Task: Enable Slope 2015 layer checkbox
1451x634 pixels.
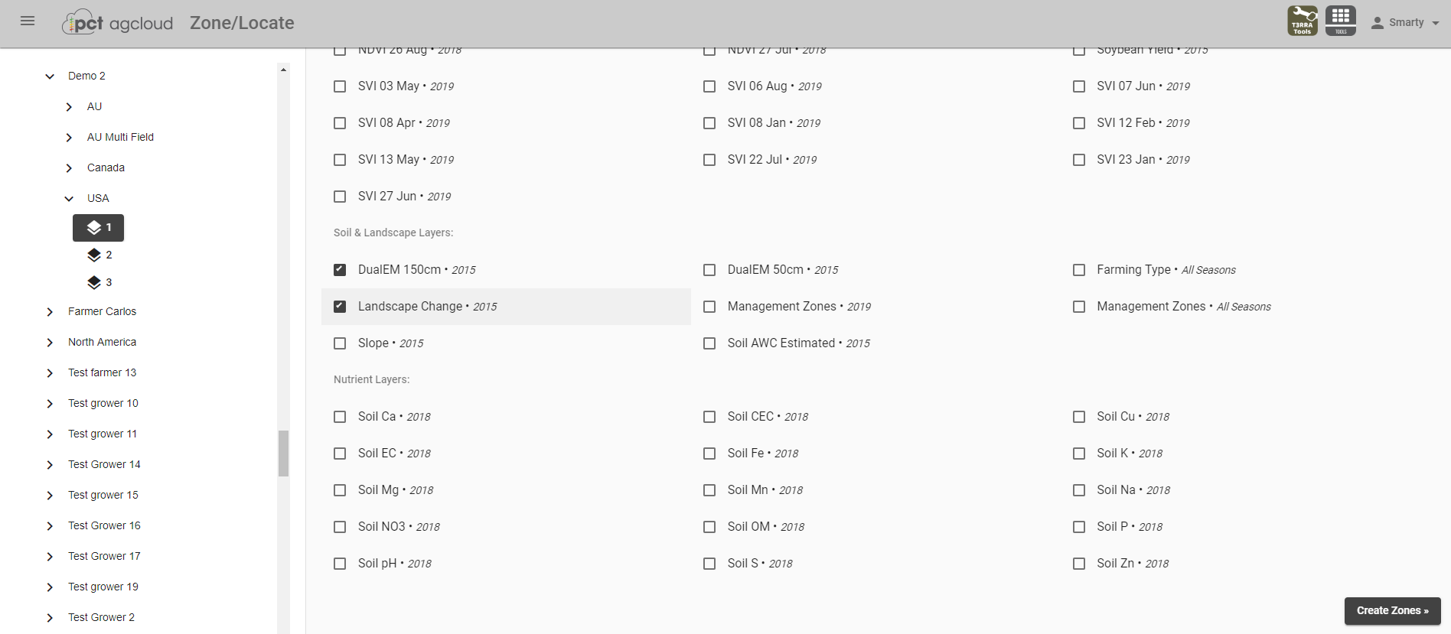Action: 340,343
